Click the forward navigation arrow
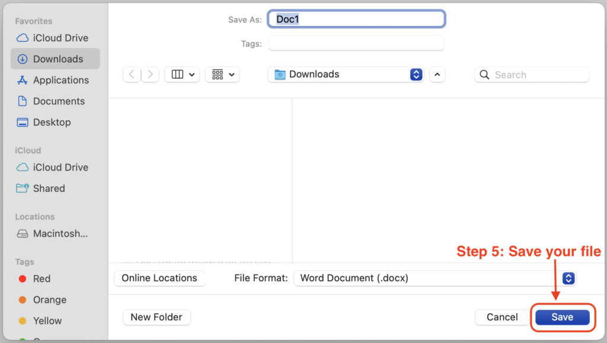Screen dimensions: 607x343 pyautogui.click(x=151, y=75)
